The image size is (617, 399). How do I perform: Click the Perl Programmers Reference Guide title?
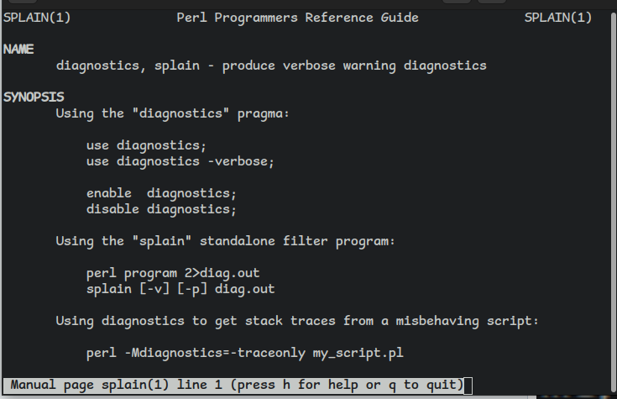pos(297,18)
